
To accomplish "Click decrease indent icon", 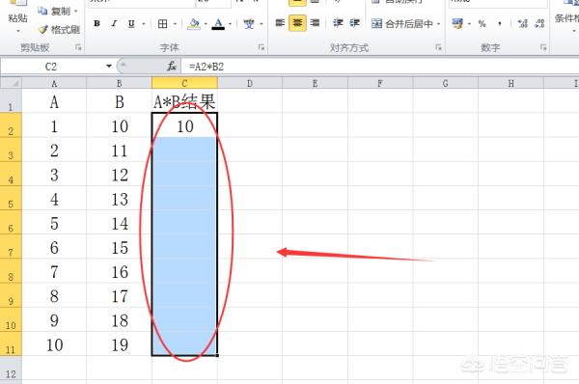I will coord(338,23).
